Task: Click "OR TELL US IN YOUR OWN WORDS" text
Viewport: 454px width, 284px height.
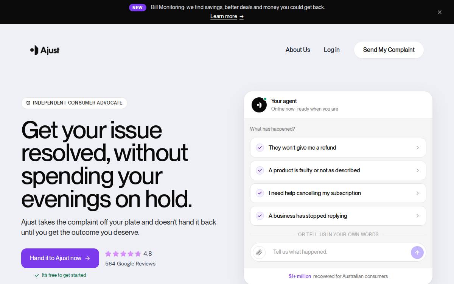Action: click(338, 235)
